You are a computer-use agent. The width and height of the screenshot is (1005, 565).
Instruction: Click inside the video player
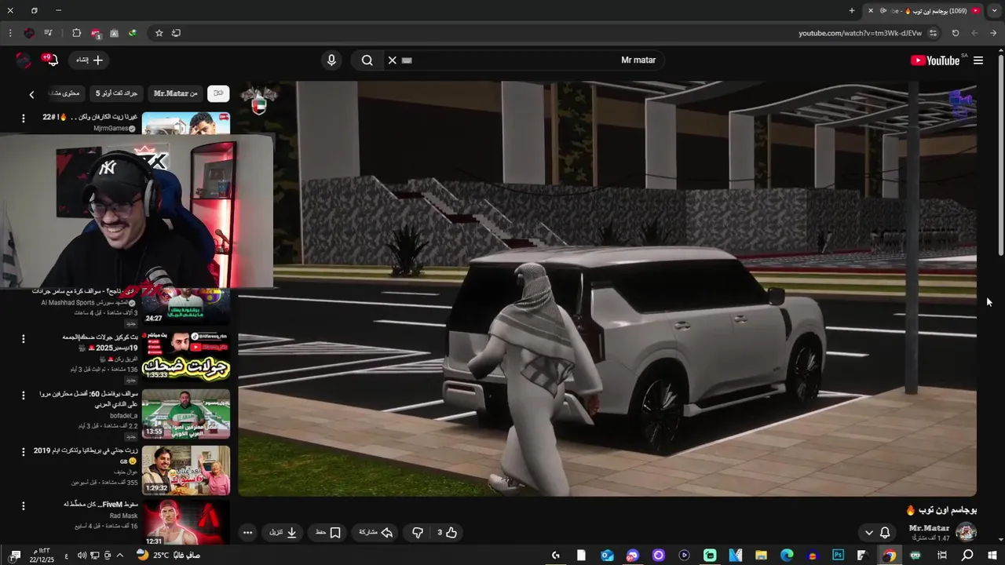coord(607,288)
